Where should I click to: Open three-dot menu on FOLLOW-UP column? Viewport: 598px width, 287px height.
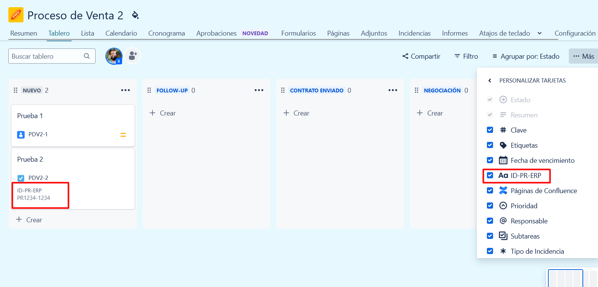[x=259, y=90]
